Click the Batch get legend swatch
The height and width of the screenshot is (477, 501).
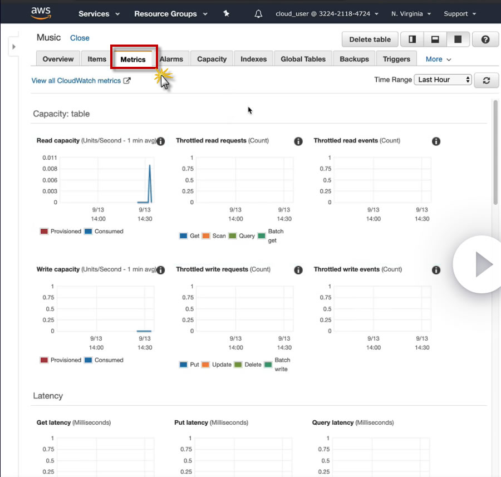coord(262,236)
